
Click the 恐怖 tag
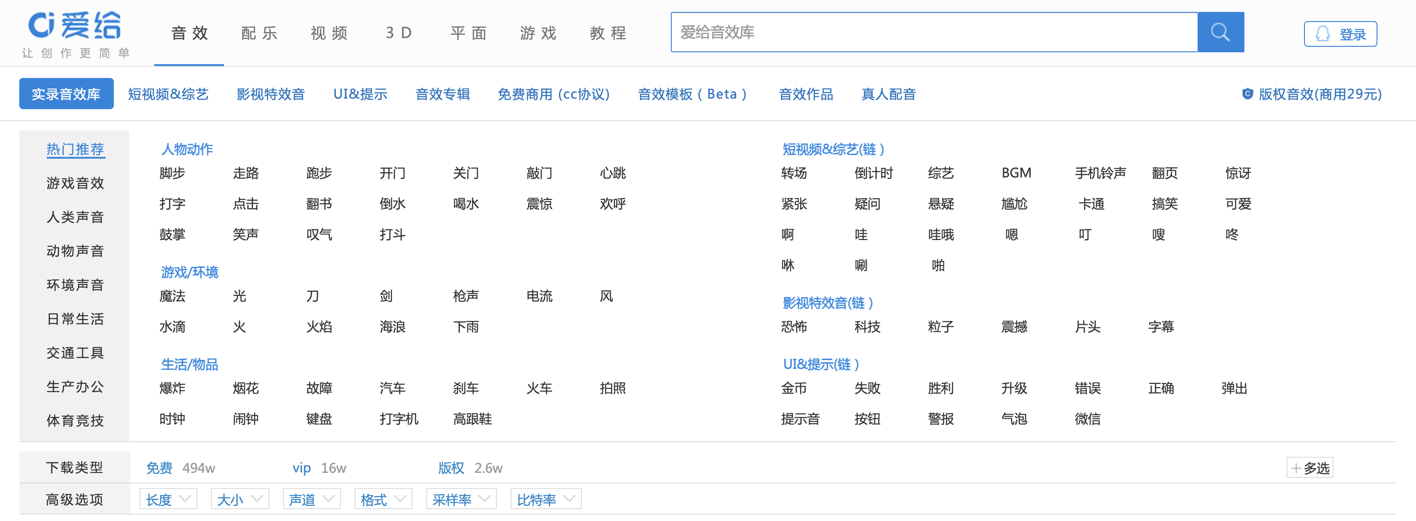click(x=794, y=327)
